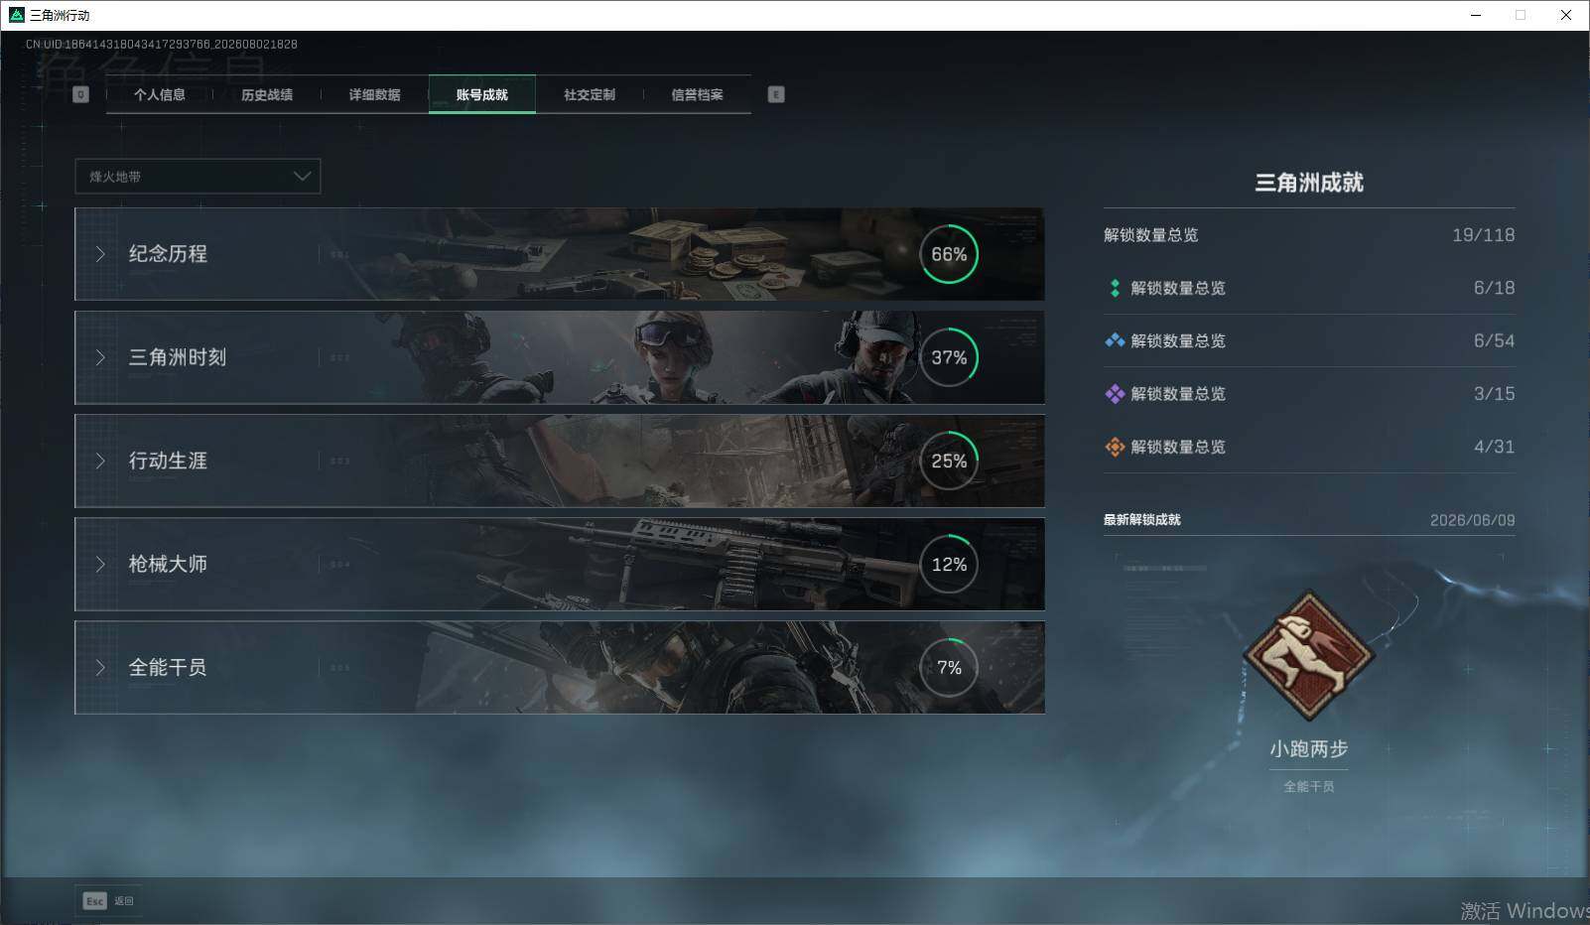Open the 烽火地带 mode dropdown
The width and height of the screenshot is (1590, 925).
pos(198,177)
